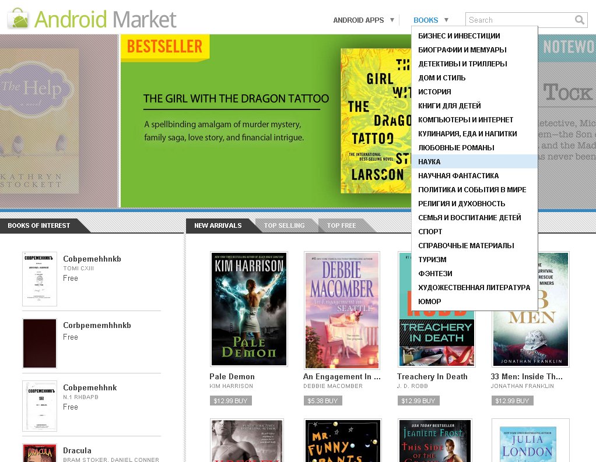Click author link Debbie Macomber
596x462 pixels.
click(333, 386)
